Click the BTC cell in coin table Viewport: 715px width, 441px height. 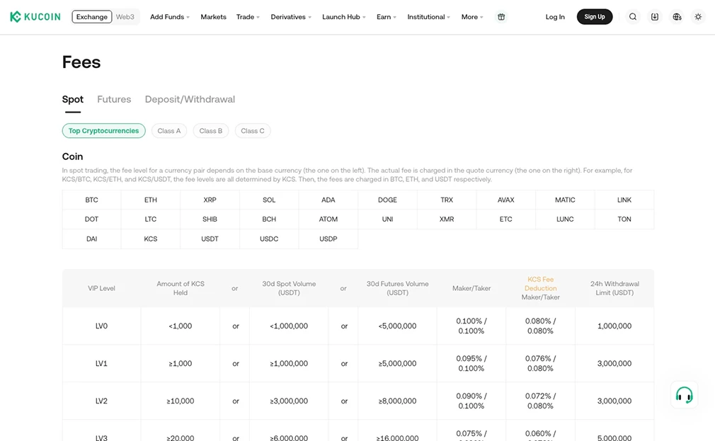tap(91, 200)
